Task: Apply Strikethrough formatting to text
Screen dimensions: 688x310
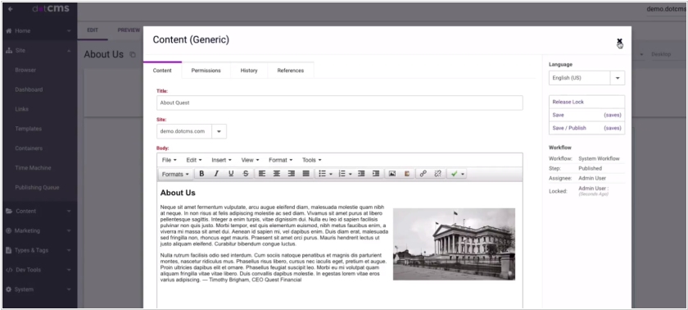Action: click(246, 174)
